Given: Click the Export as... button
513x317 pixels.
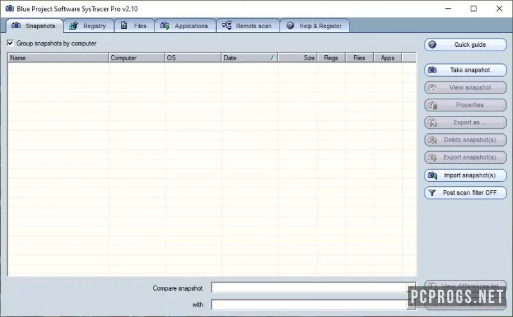Looking at the screenshot, I should click(x=466, y=122).
